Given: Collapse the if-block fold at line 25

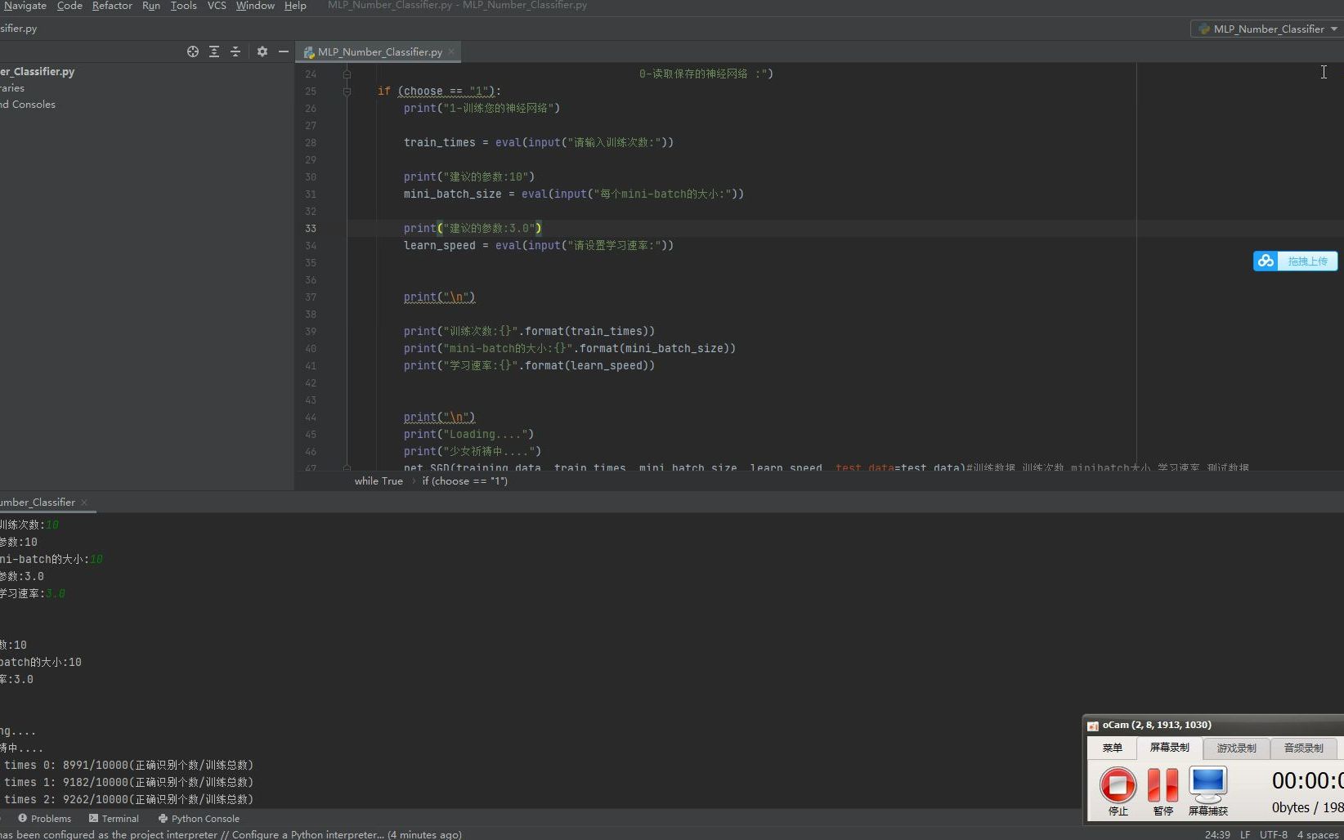Looking at the screenshot, I should click(x=347, y=92).
